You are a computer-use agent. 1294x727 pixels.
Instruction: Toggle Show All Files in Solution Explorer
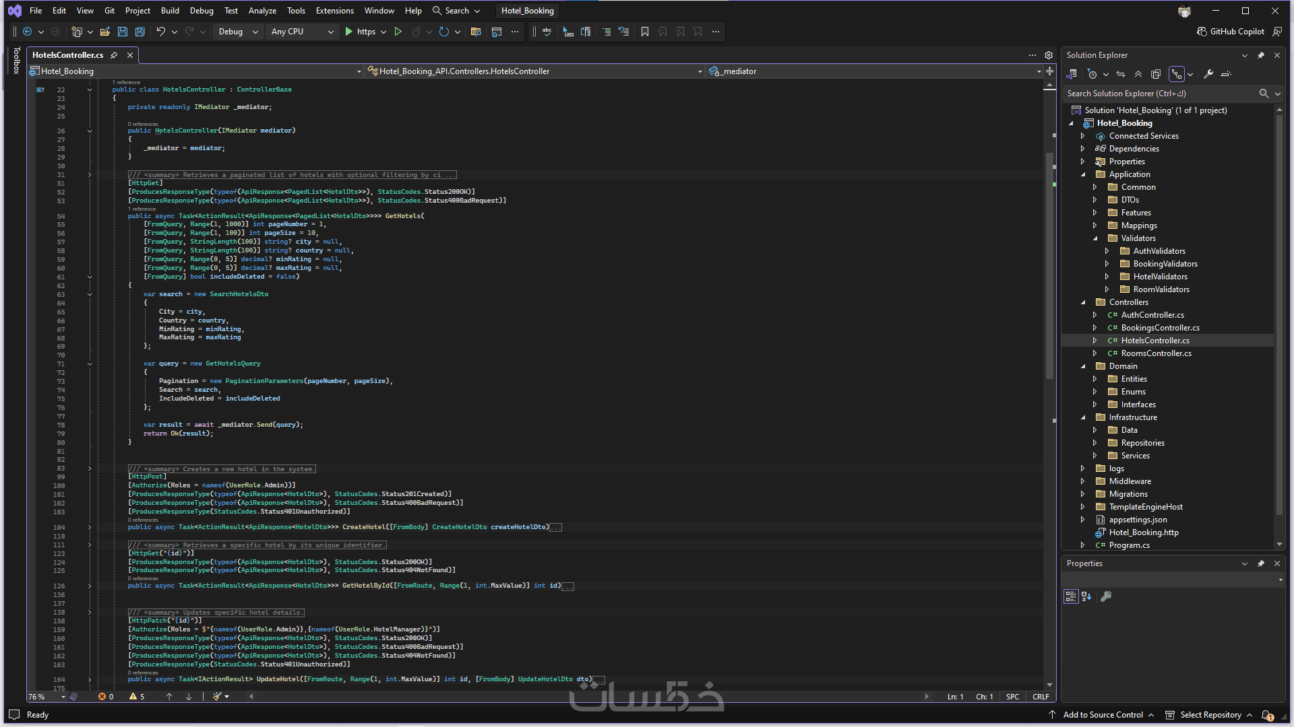click(x=1156, y=74)
